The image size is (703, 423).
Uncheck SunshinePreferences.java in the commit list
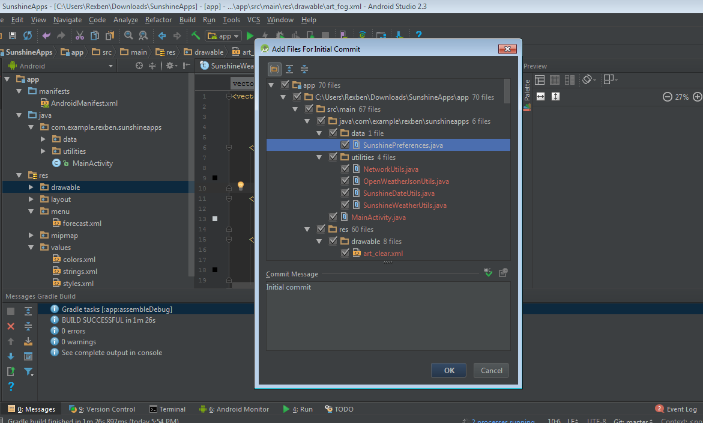[x=344, y=145]
